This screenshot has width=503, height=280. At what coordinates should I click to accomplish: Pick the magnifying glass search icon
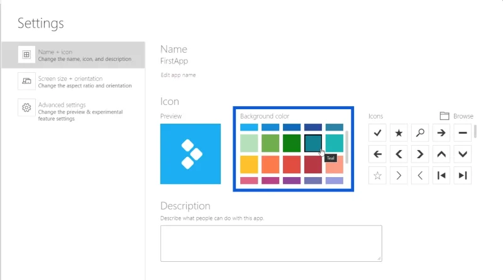click(420, 132)
